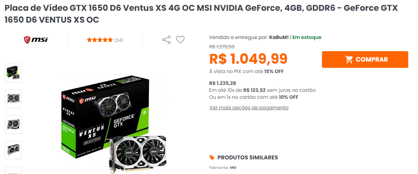Screen dimensions: 418x174
Task: Click the KaBuM! seller name
Action: click(279, 37)
